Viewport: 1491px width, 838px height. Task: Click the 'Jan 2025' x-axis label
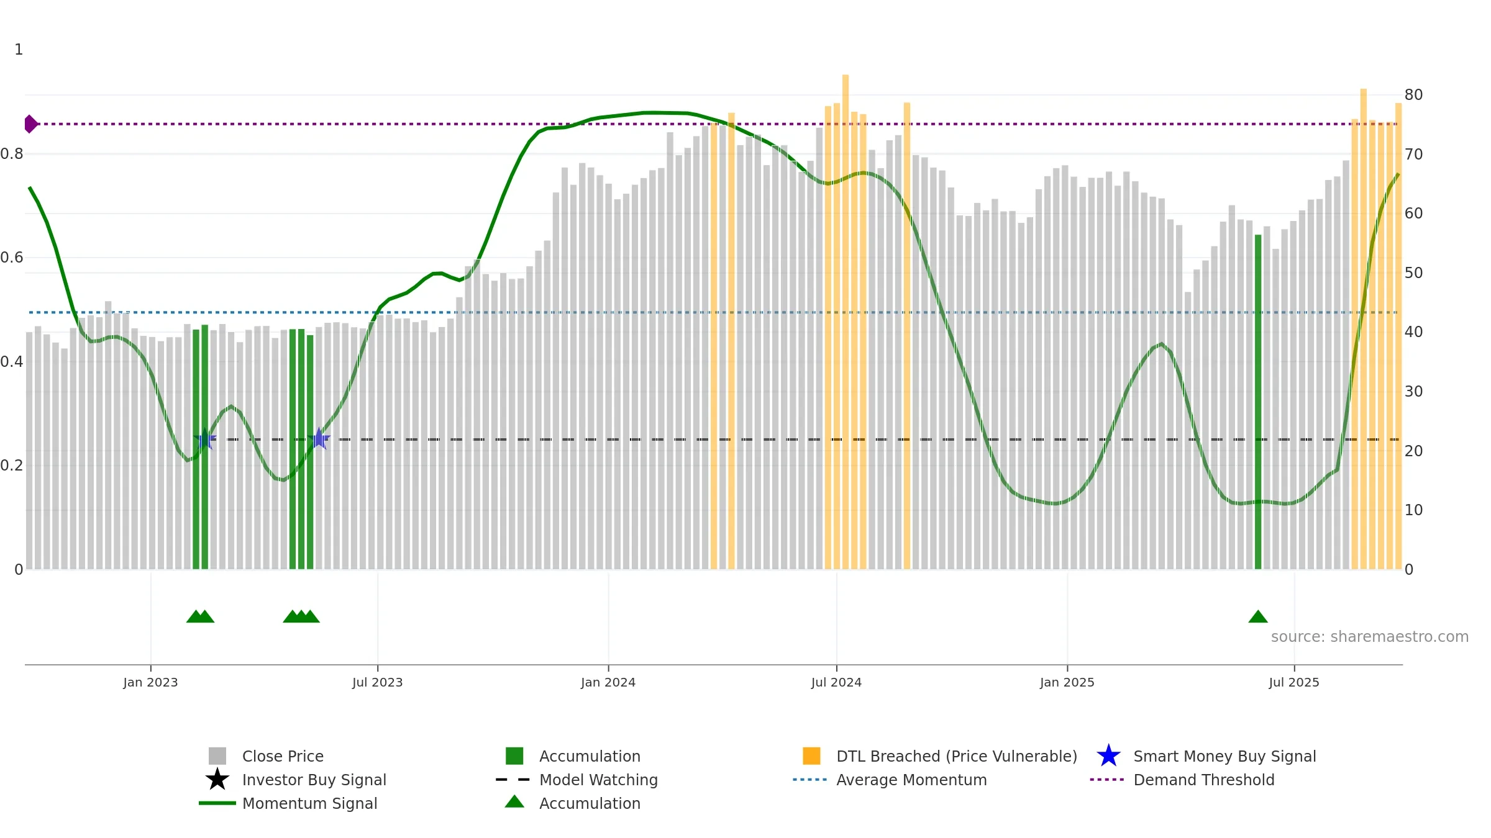1067,682
